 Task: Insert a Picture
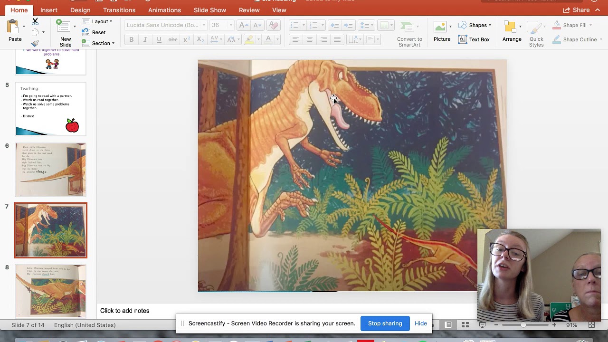(442, 32)
